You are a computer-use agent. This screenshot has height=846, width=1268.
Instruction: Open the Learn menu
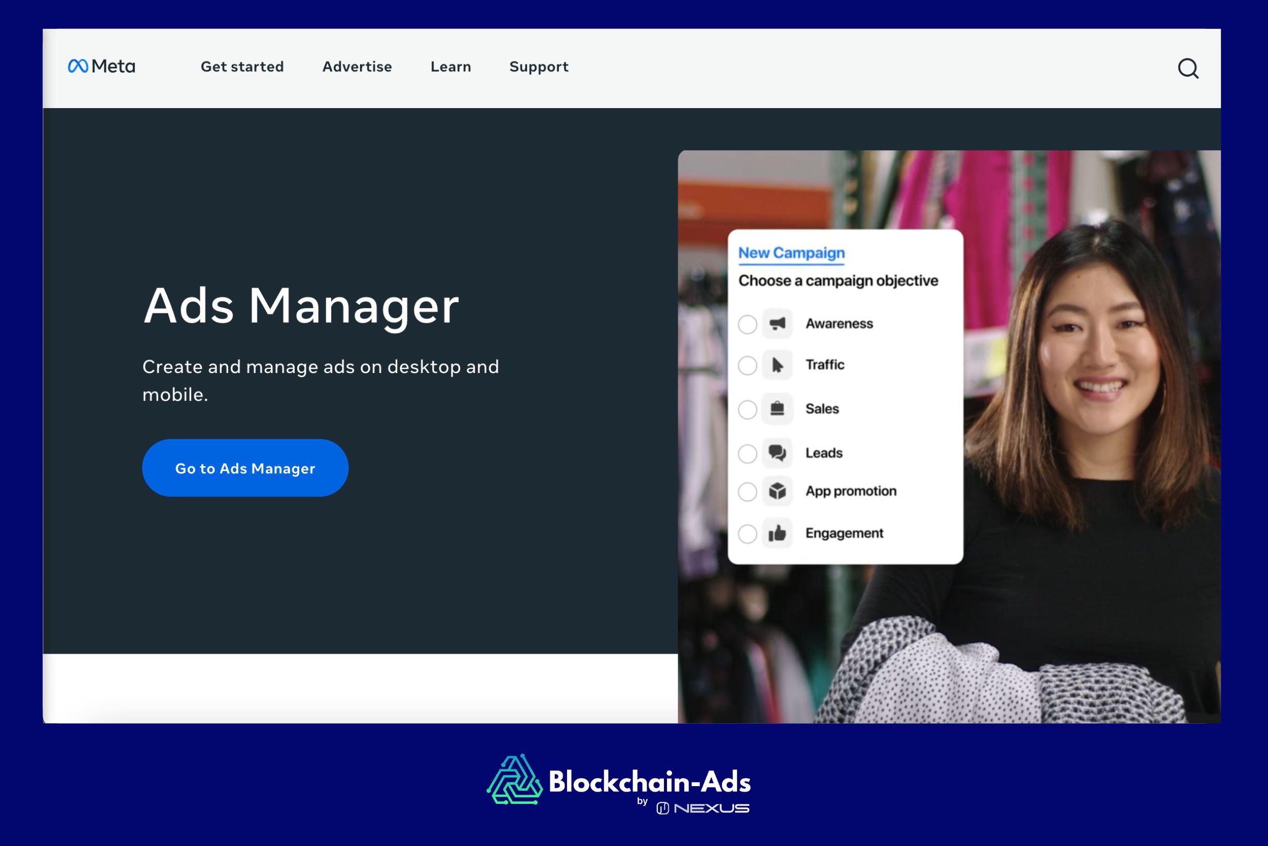451,67
